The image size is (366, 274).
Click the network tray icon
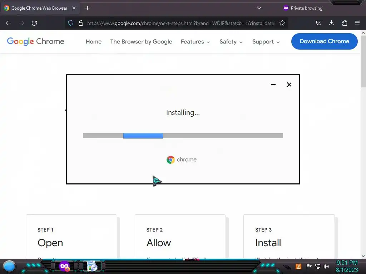point(317,266)
